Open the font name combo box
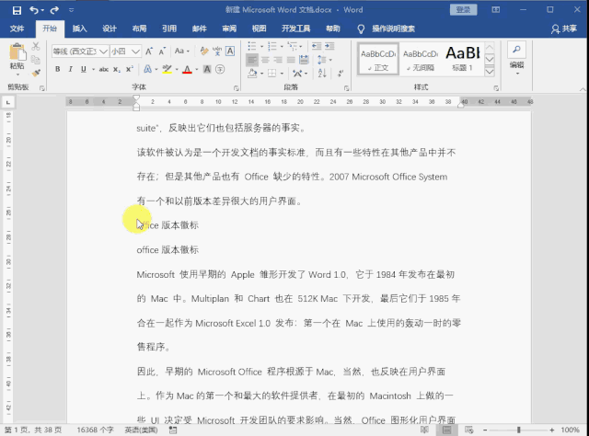Image resolution: width=589 pixels, height=436 pixels. click(x=80, y=52)
